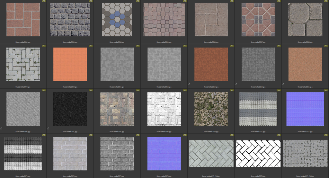Click the Bruschatka0079 (1).jpg filename label
This screenshot has width=329, height=178.
[305, 176]
